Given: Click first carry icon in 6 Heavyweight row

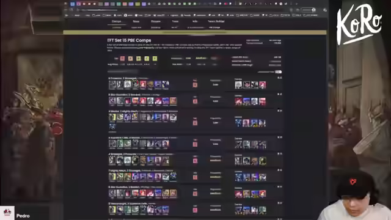Looking at the screenshot, I should point(238,210).
